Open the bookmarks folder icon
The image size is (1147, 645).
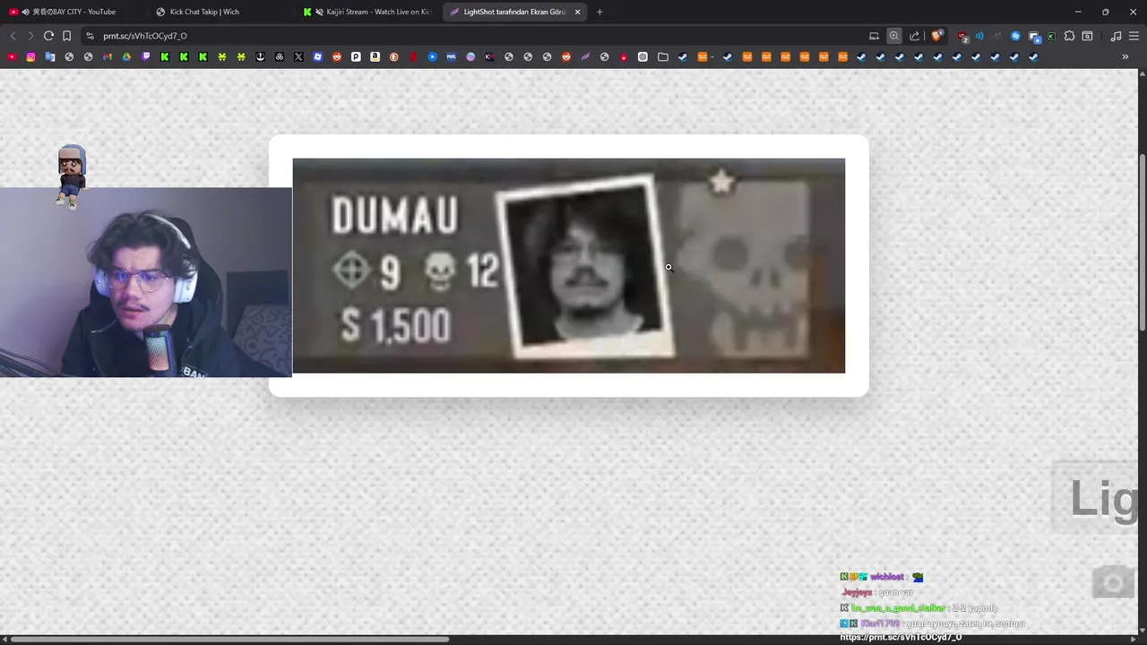point(663,56)
